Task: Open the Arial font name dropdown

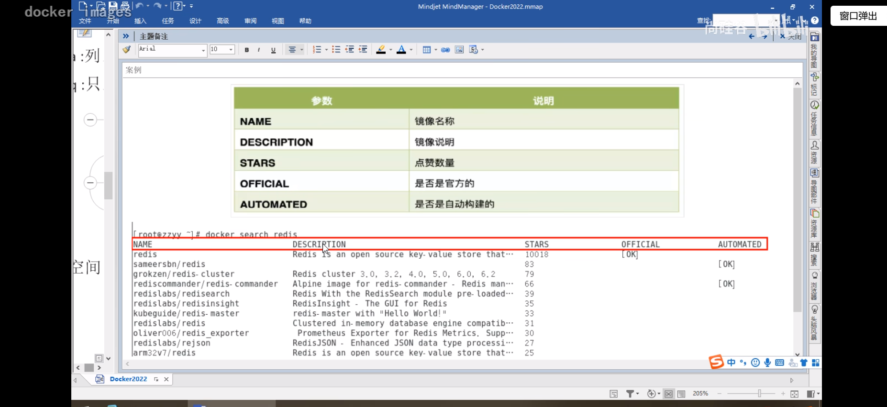Action: pos(203,50)
